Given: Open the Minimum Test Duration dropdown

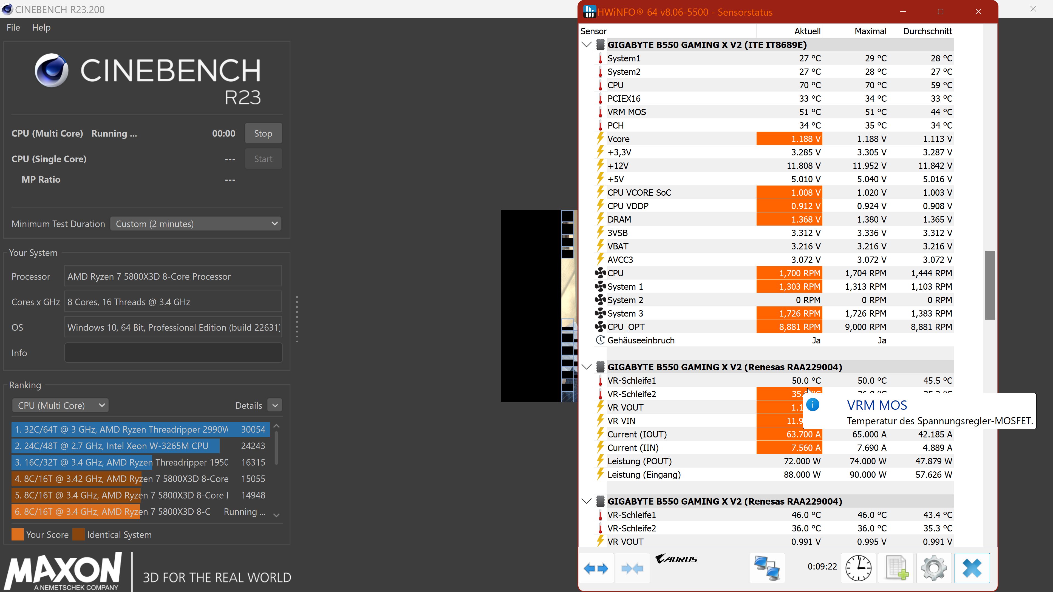Looking at the screenshot, I should point(196,224).
